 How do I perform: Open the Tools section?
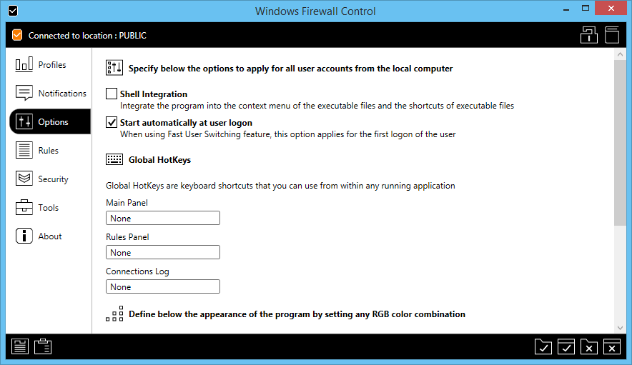(x=49, y=207)
